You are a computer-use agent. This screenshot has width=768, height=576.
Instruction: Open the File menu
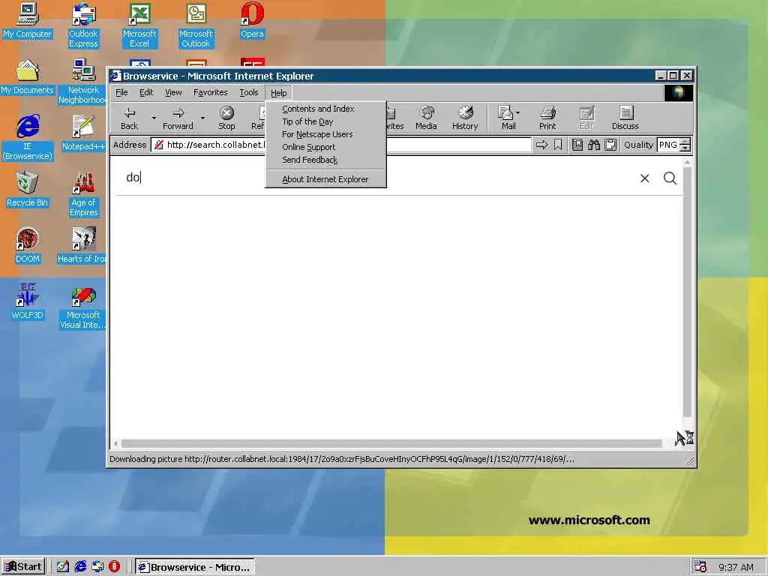121,92
